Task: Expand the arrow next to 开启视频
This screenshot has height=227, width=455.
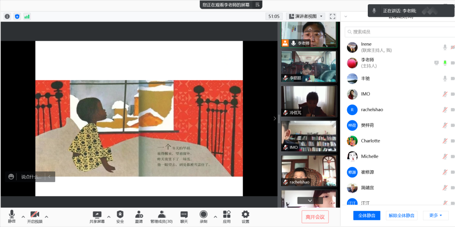Action: click(46, 217)
